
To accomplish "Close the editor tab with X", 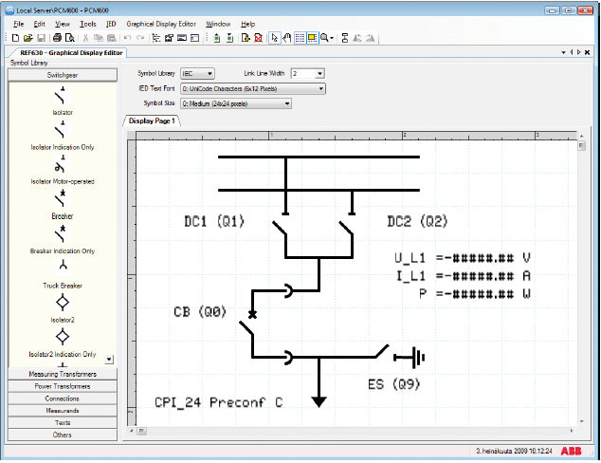I will click(587, 52).
